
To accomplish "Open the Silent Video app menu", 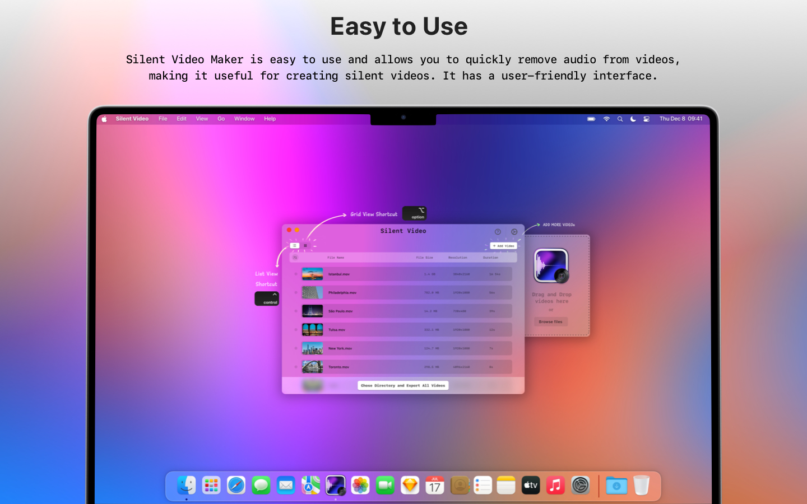I will (x=132, y=119).
